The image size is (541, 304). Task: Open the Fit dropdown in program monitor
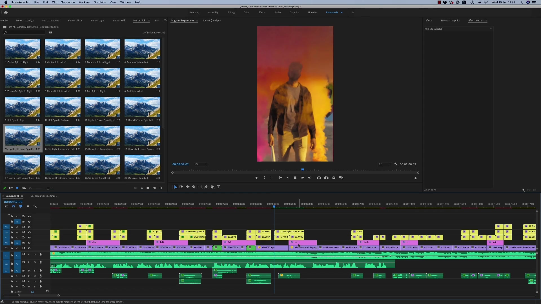(x=201, y=164)
